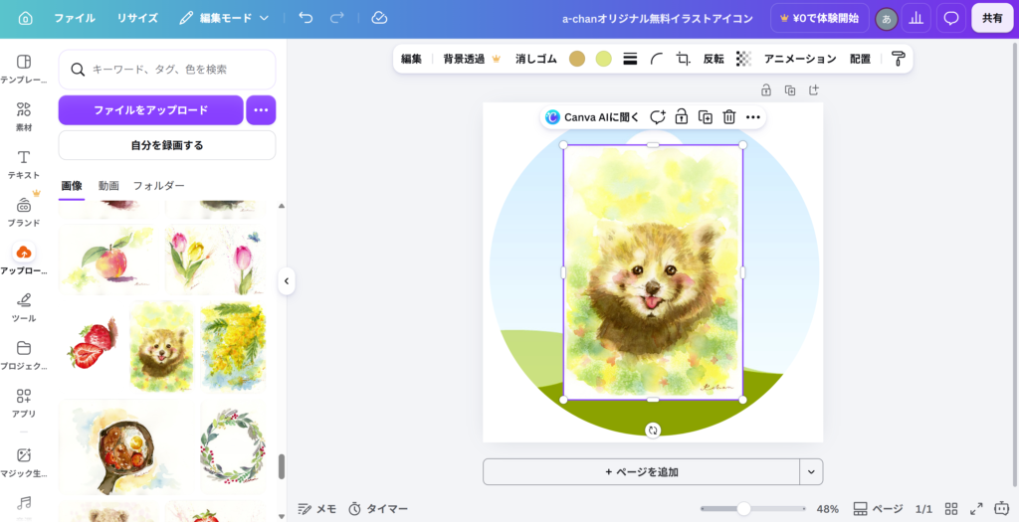Collapse the side panel with arrow
This screenshot has width=1019, height=522.
point(286,281)
